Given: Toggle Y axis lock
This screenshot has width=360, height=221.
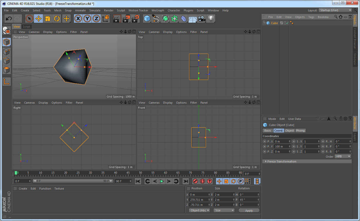Looking at the screenshot, I should [x=87, y=19].
